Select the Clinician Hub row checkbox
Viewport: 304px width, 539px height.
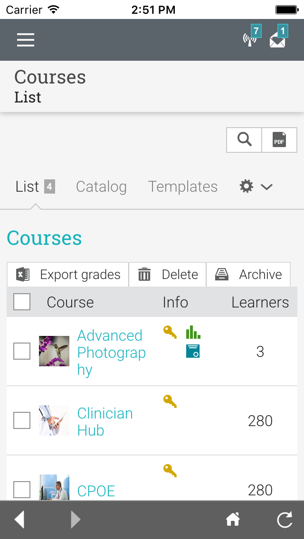[22, 420]
